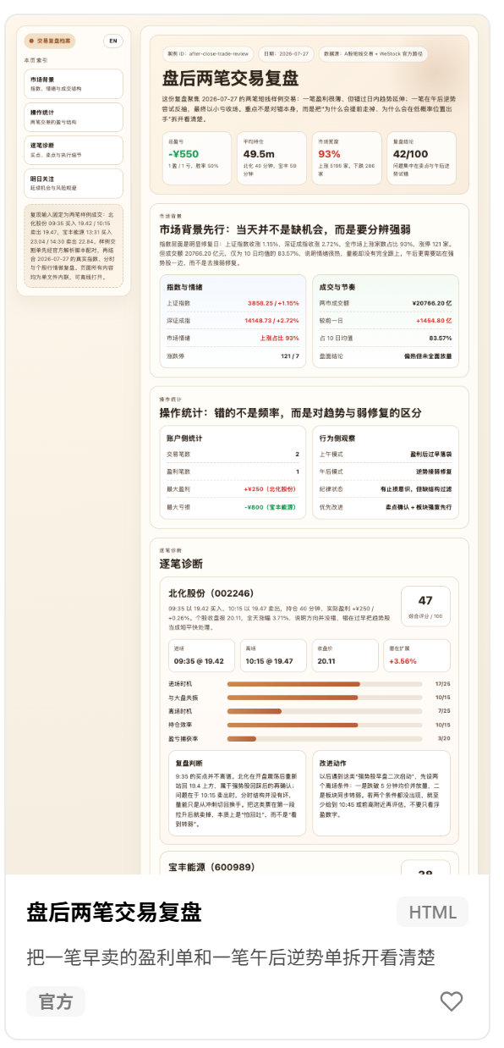Select the -¥550 总盈亏 stat card
This screenshot has width=504, height=1048.
coord(197,158)
